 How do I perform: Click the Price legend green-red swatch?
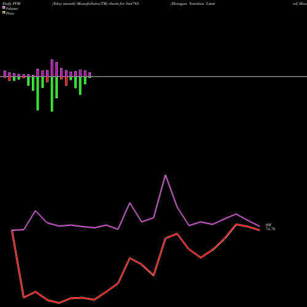pyautogui.click(x=4, y=13)
